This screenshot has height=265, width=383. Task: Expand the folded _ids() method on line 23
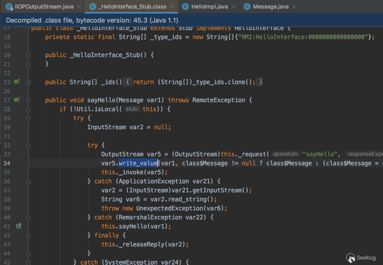(x=29, y=82)
